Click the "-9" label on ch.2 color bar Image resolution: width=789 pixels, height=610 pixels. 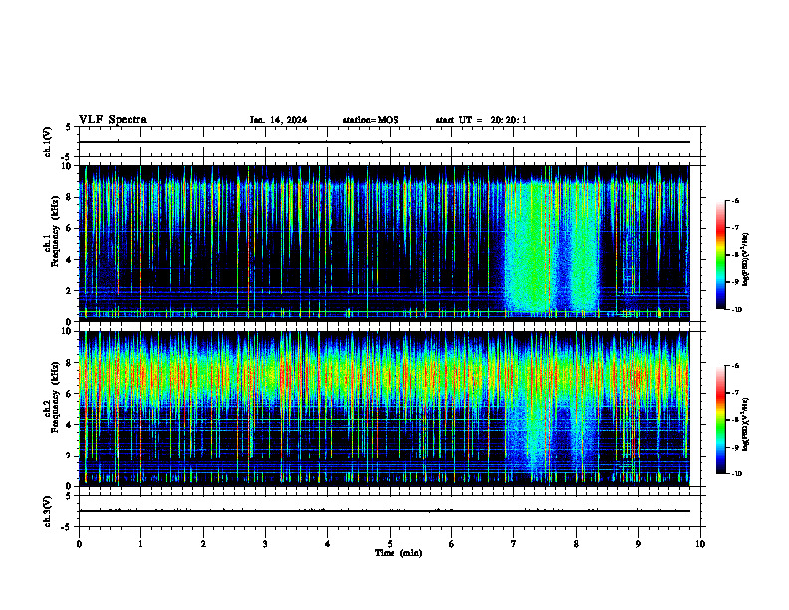[735, 447]
